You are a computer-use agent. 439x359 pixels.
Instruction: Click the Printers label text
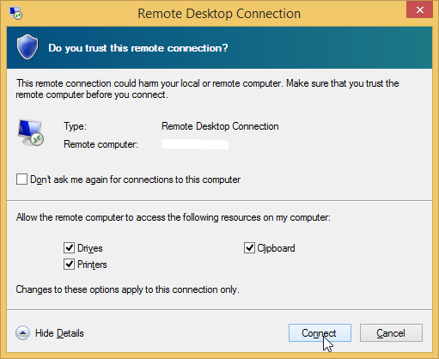[x=92, y=265]
